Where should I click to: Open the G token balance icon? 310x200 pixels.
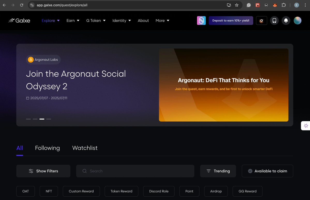click(x=261, y=21)
